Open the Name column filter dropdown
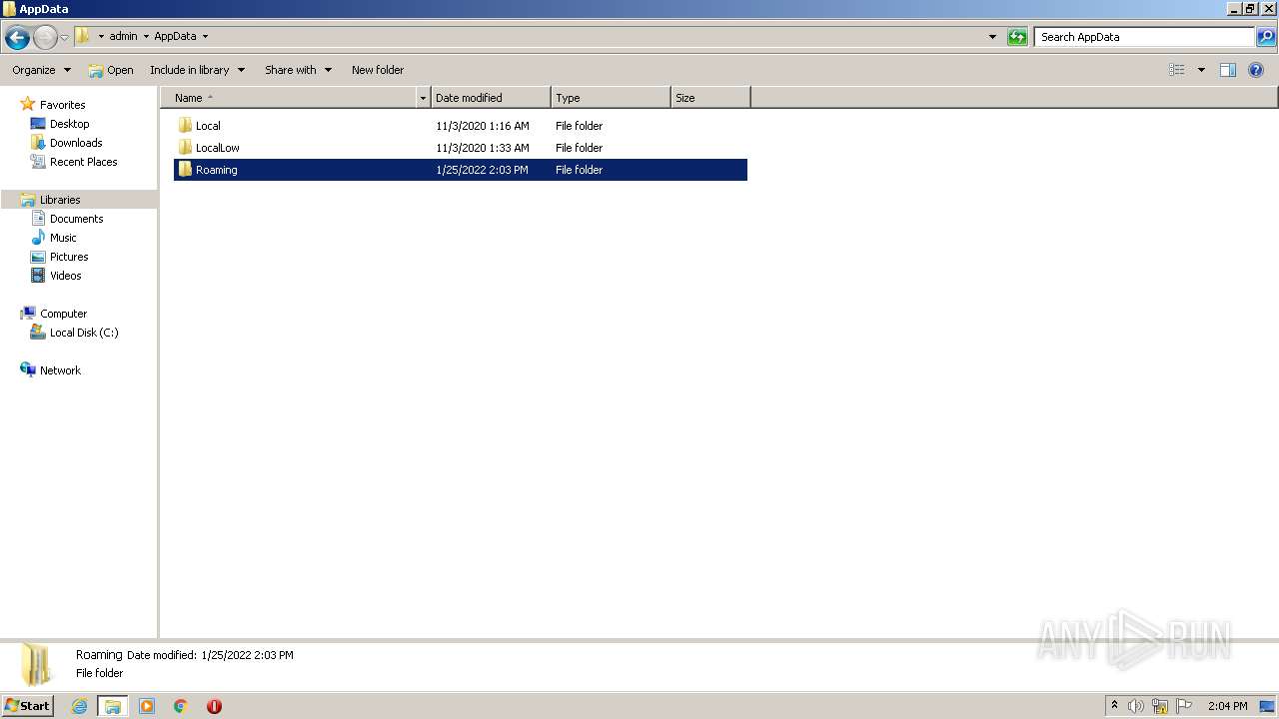Viewport: 1279px width, 719px height. pos(423,98)
